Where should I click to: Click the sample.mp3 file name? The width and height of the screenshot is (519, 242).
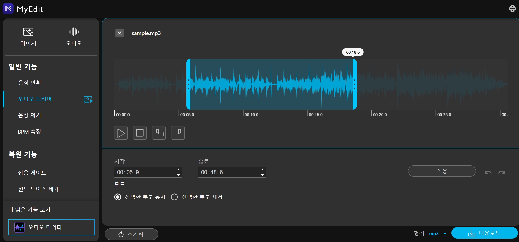[x=146, y=33]
